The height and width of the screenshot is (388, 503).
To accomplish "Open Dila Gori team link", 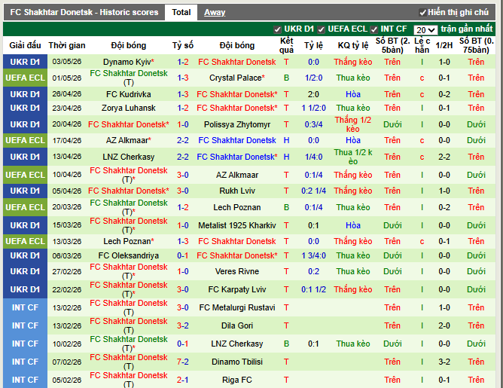I will pos(237,325).
